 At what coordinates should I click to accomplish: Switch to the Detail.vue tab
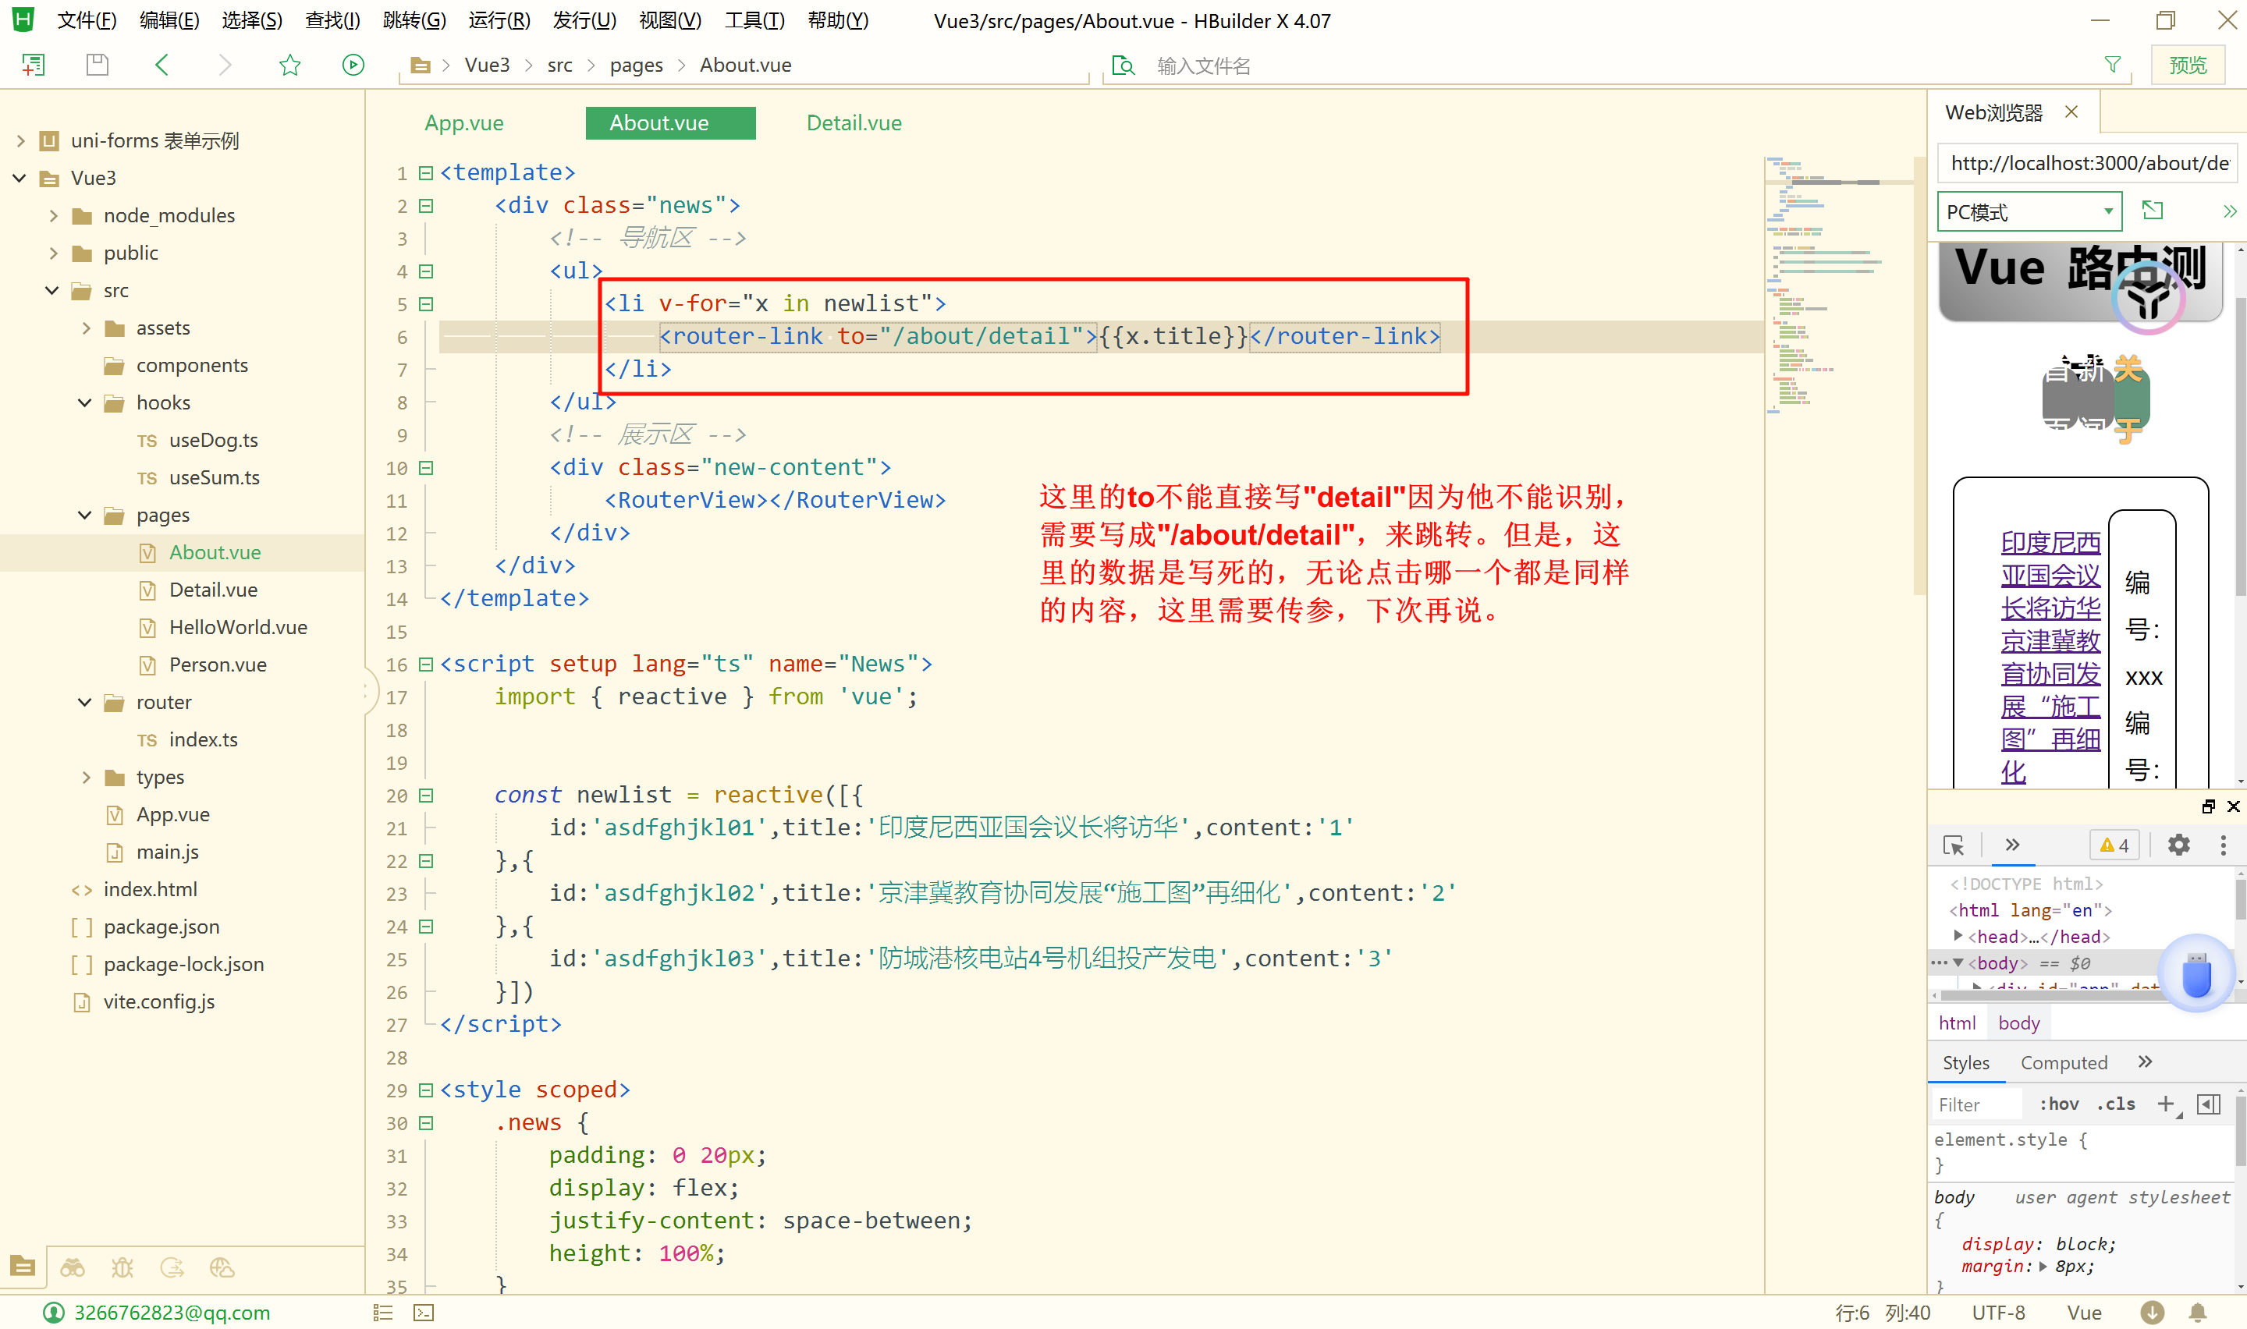pos(854,122)
